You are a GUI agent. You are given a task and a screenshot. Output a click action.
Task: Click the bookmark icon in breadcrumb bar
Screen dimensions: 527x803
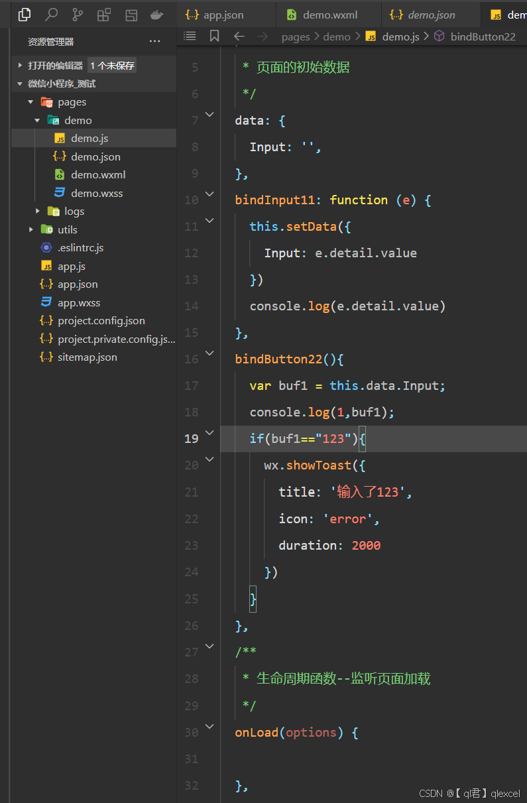[x=214, y=36]
